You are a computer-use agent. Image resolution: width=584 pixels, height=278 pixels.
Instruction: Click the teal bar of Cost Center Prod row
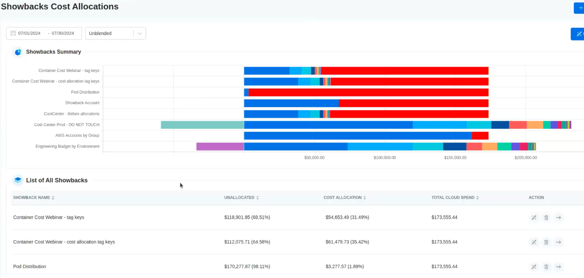coord(202,125)
